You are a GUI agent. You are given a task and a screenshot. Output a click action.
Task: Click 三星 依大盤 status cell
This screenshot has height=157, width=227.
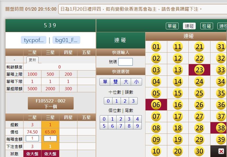[50, 154]
